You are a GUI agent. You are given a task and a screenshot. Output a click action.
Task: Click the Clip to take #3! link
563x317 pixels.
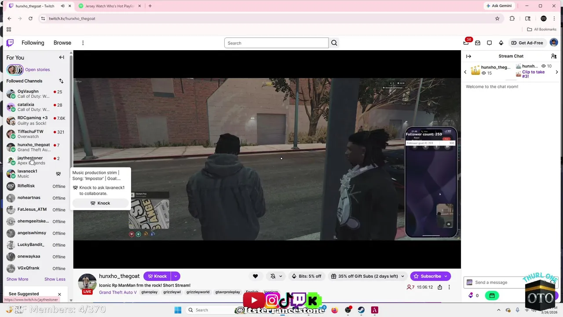[534, 74]
